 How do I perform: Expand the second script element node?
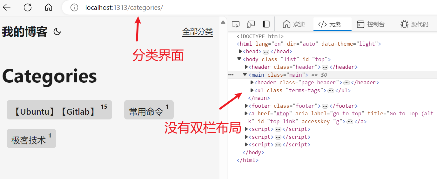point(246,137)
